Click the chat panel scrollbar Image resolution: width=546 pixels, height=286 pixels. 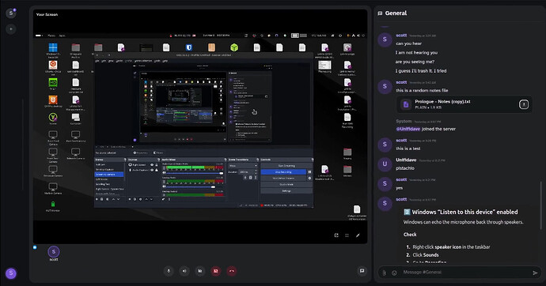click(541, 205)
